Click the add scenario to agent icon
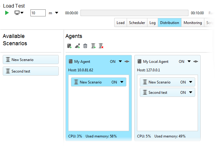 click(x=93, y=46)
